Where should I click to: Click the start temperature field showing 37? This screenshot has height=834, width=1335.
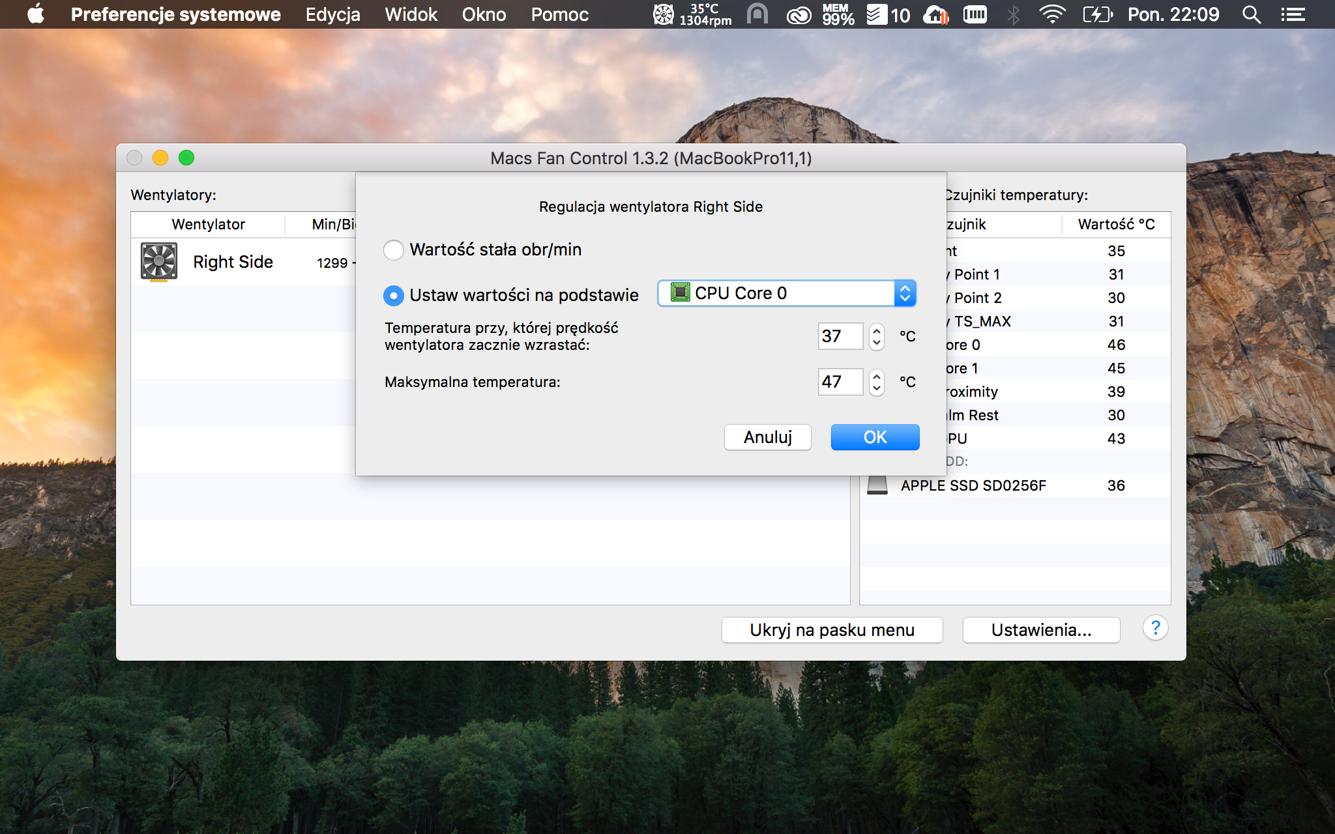point(841,336)
